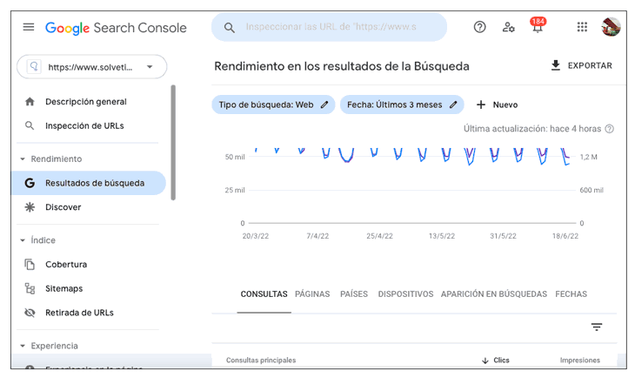Image resolution: width=635 pixels, height=378 pixels.
Task: Edit the Fecha: Últimos 3 meses filter
Action: pos(402,105)
